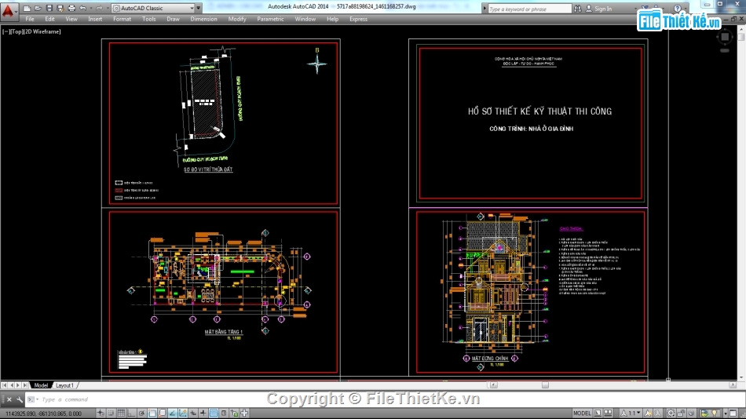
Task: Click the New drawing icon
Action: coord(27,8)
